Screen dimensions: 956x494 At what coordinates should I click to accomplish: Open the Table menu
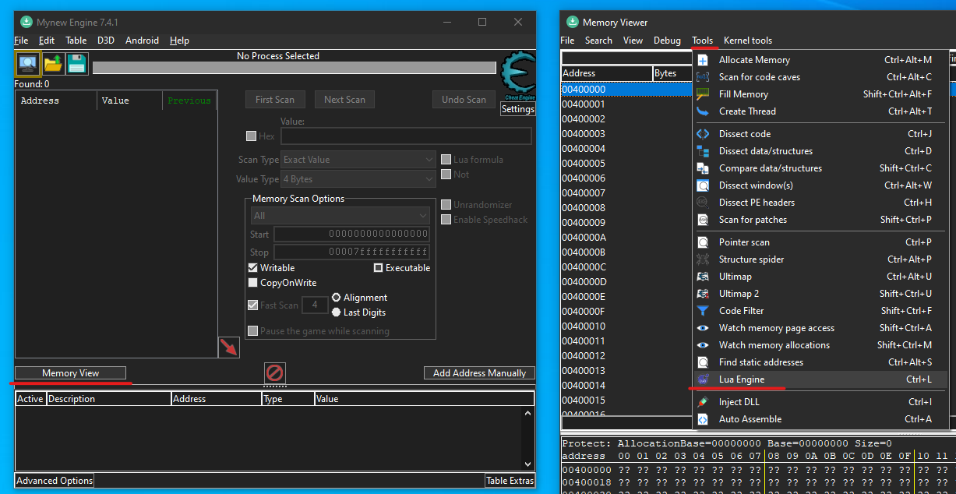click(x=76, y=41)
